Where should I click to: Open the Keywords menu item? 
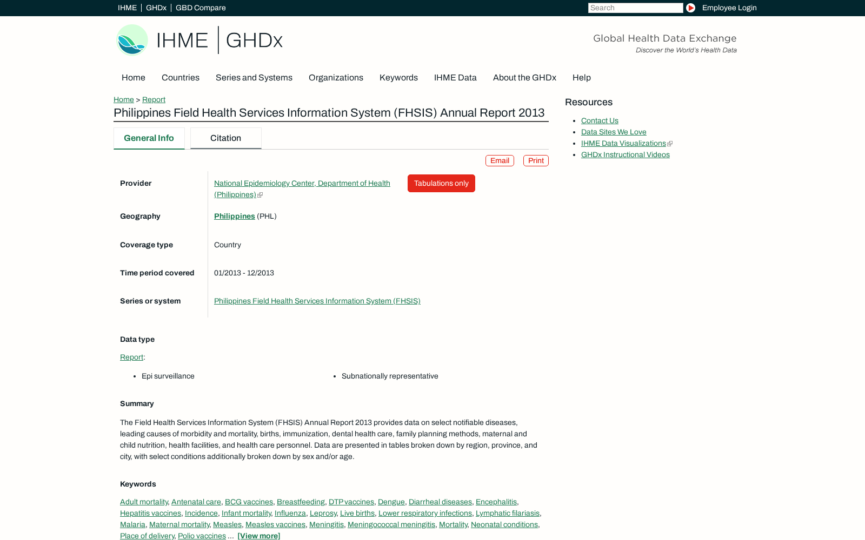(x=398, y=77)
